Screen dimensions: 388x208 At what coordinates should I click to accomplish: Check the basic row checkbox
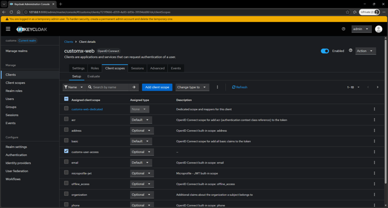pyautogui.click(x=66, y=140)
